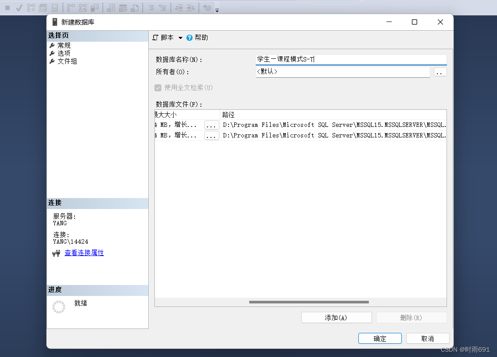
Task: Click the progress spinner next to 就绪
Action: 59,307
